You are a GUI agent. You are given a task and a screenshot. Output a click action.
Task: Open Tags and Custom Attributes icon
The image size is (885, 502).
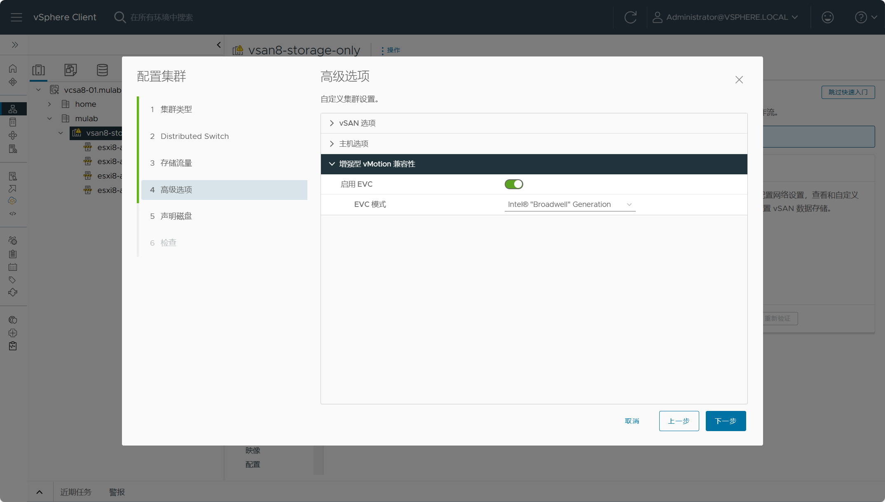coord(13,280)
